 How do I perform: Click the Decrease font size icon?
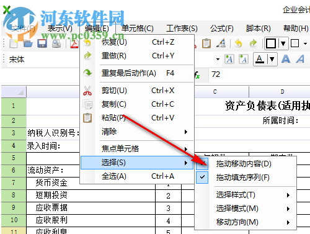[x=244, y=60]
